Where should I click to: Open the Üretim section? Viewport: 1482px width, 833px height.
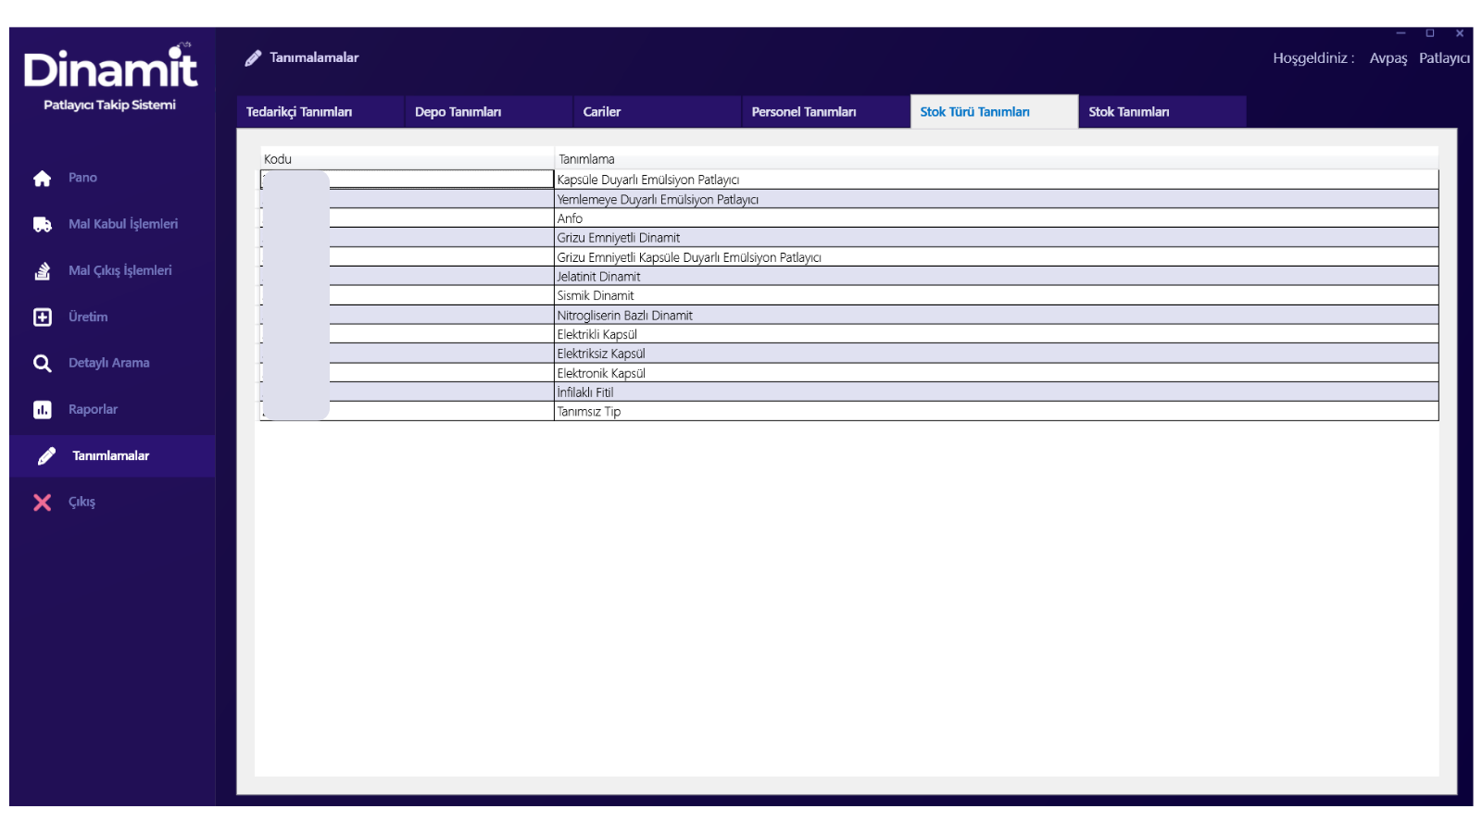point(88,317)
